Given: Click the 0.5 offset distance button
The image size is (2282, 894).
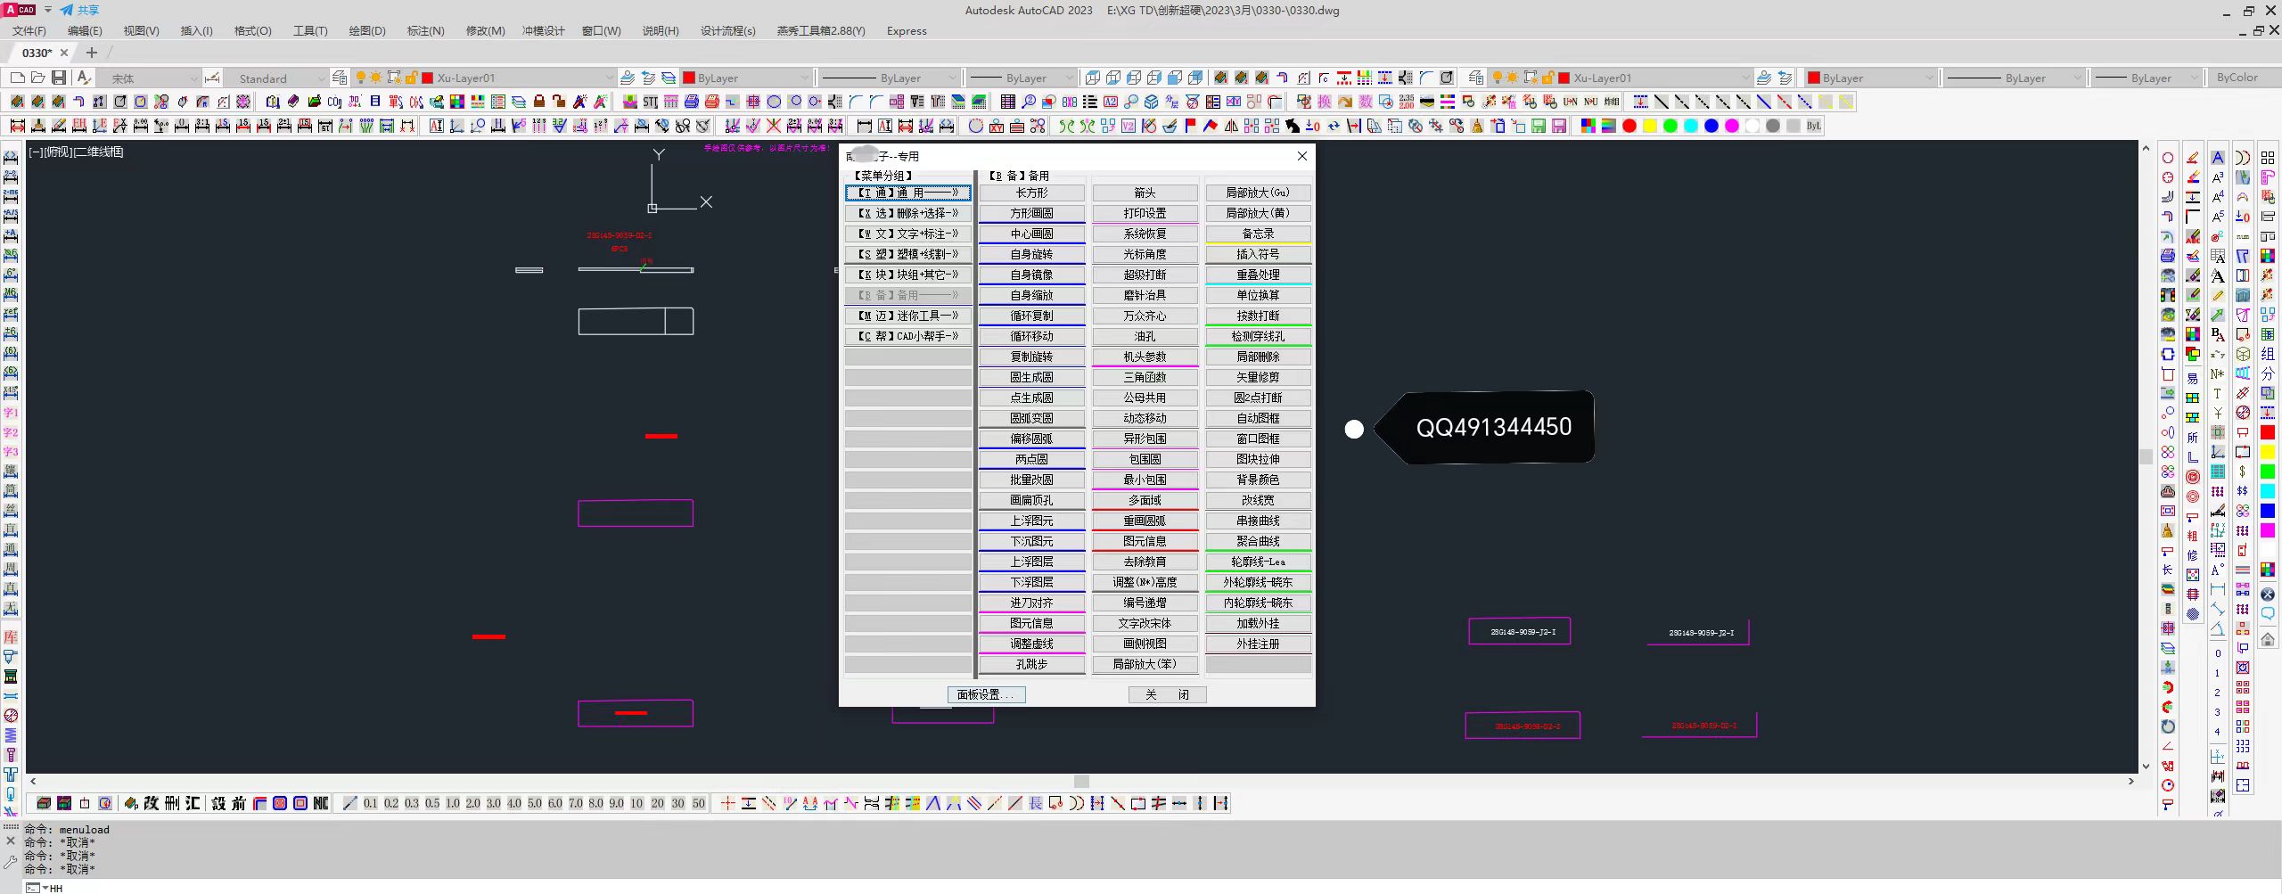Looking at the screenshot, I should (432, 803).
